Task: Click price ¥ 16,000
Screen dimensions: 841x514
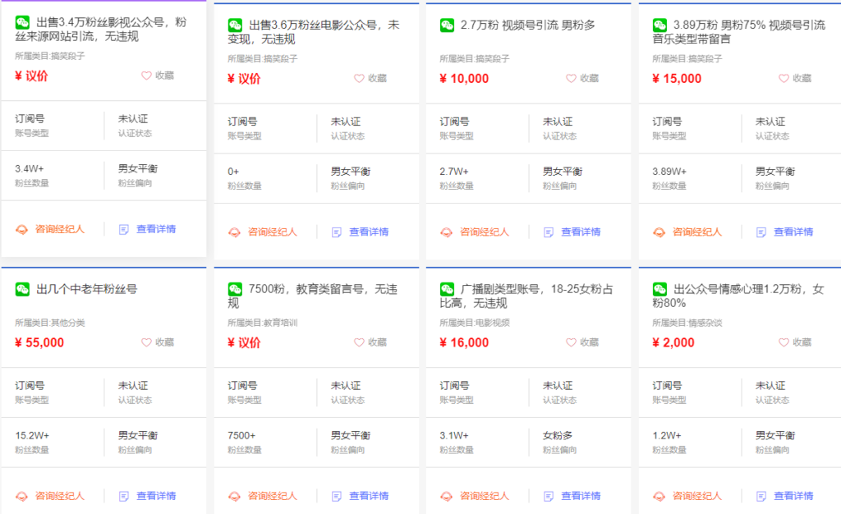Action: tap(464, 342)
